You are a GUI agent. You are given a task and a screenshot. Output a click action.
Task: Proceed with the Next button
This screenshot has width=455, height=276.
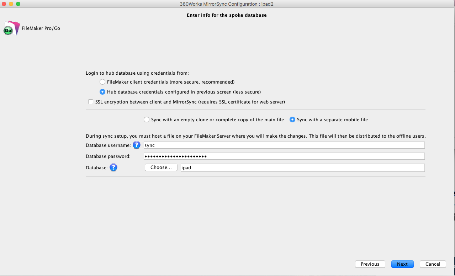(x=402, y=264)
